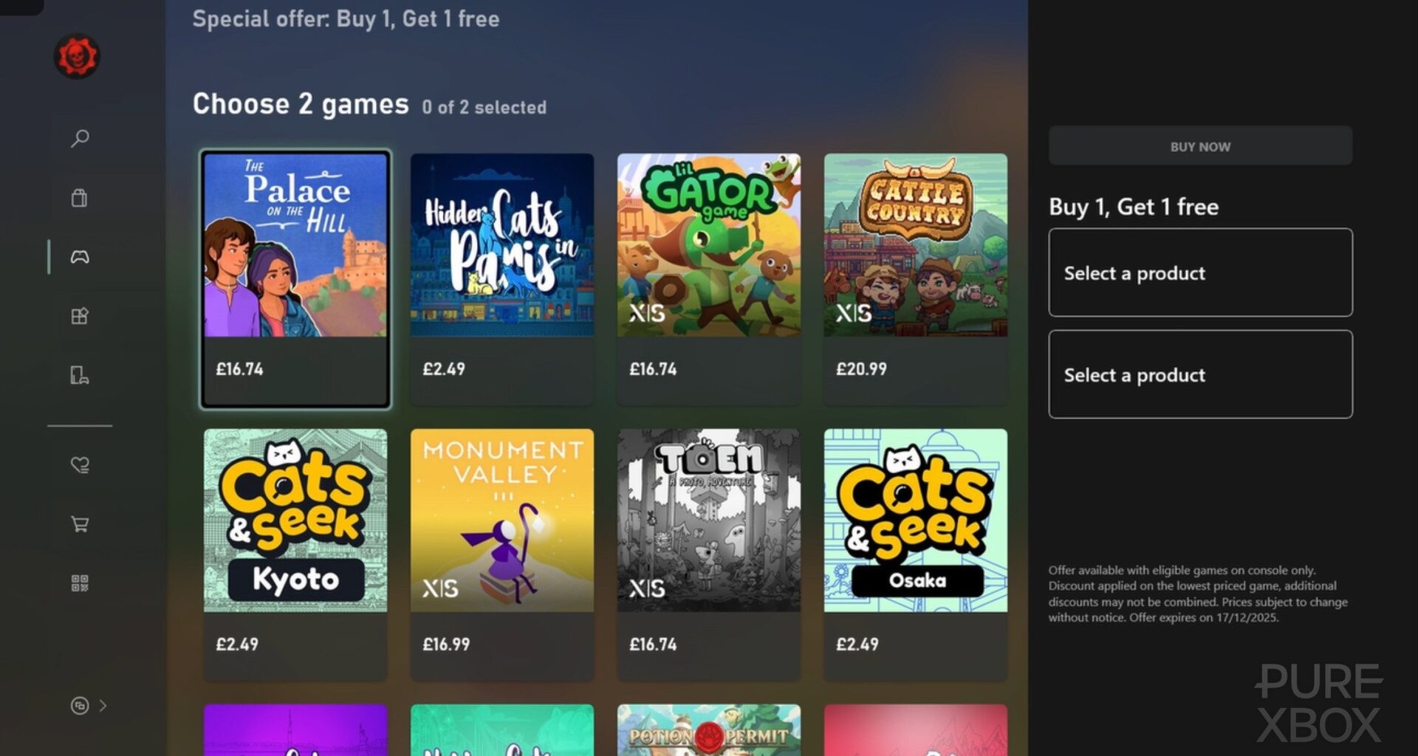Screen dimensions: 1418x756
Task: Click the second Select a product slot
Action: (x=1200, y=374)
